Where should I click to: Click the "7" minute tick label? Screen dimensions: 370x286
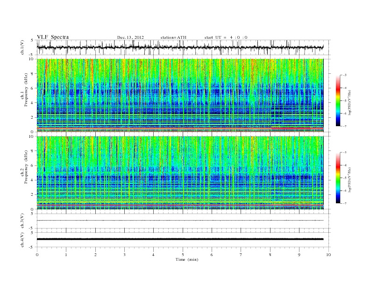pos(241,255)
